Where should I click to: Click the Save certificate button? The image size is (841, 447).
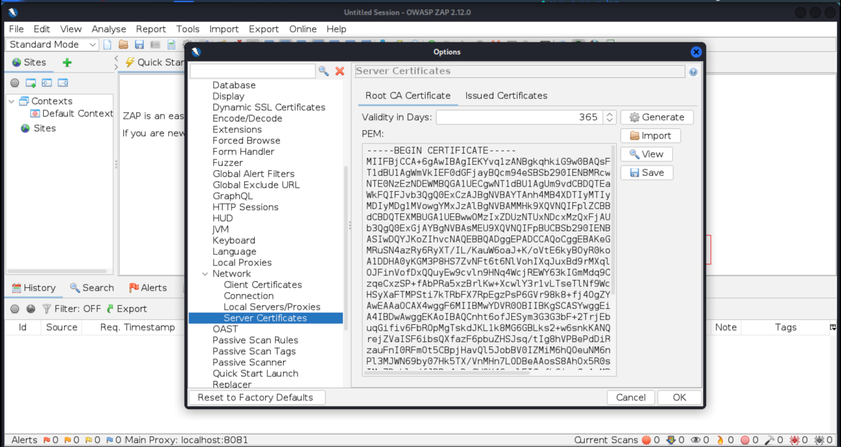[646, 173]
